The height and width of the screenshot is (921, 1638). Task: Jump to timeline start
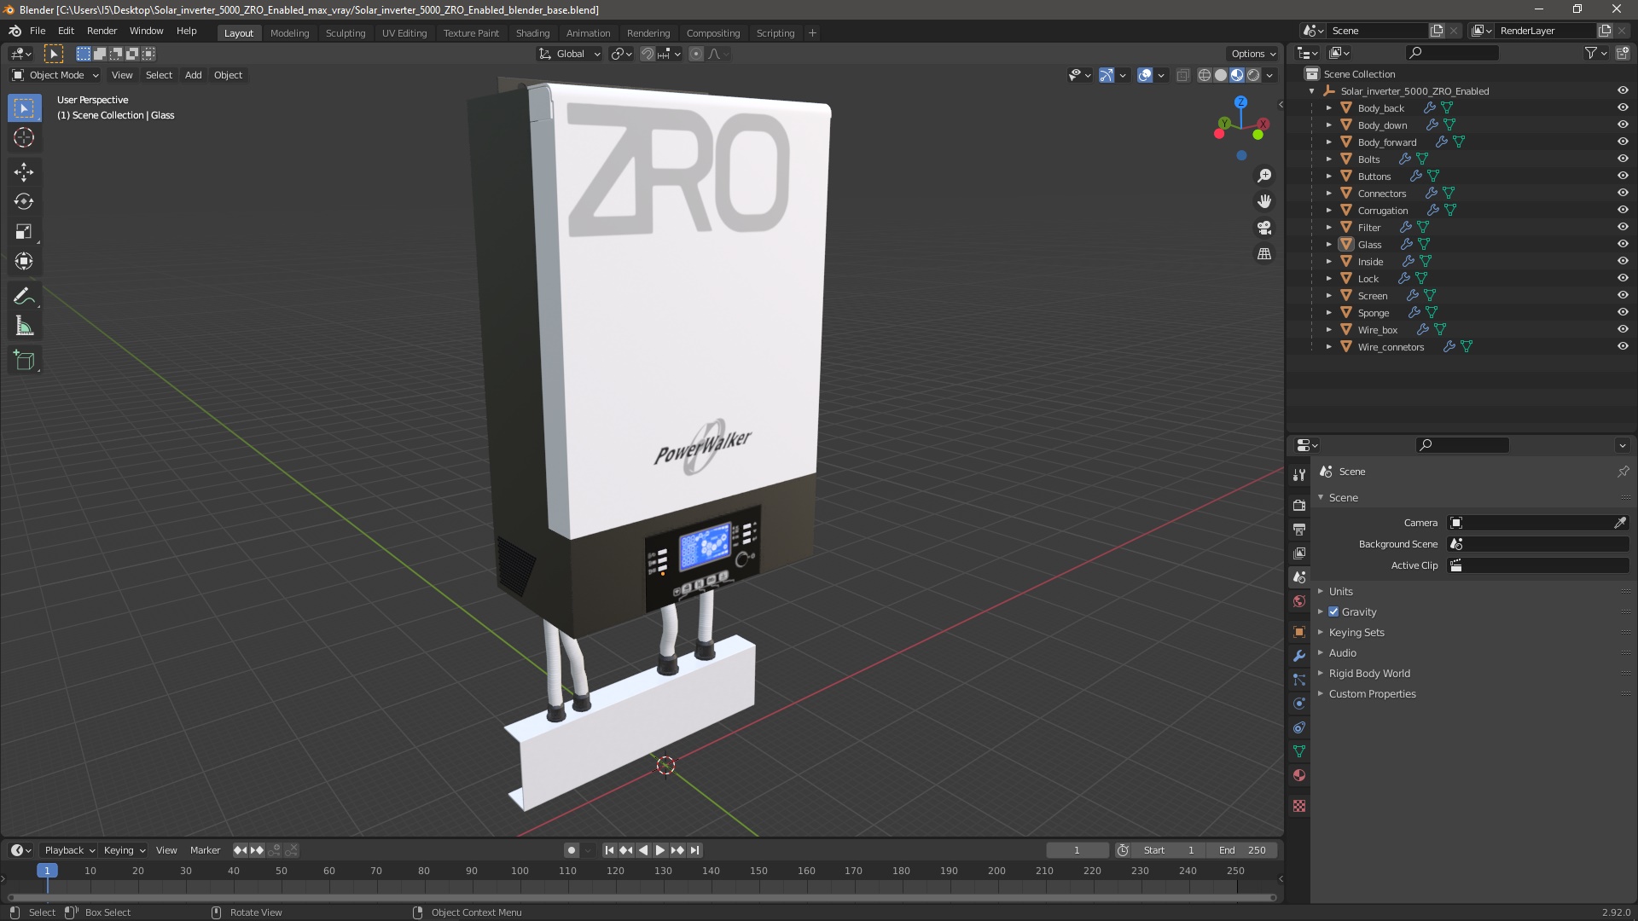pos(609,850)
